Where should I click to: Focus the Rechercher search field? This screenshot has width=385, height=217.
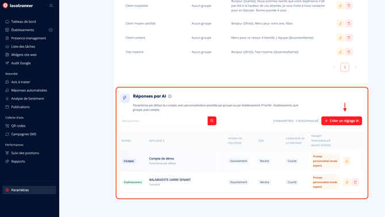[x=164, y=121]
